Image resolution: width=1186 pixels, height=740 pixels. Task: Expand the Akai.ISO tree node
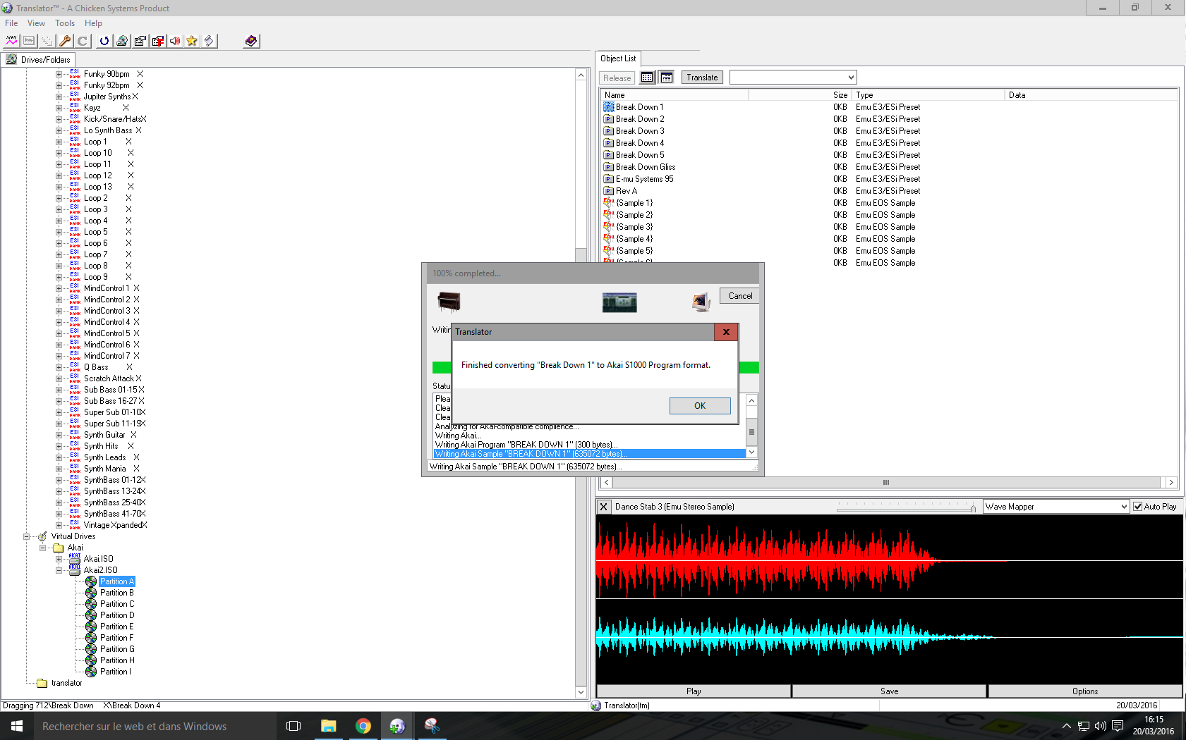coord(59,559)
